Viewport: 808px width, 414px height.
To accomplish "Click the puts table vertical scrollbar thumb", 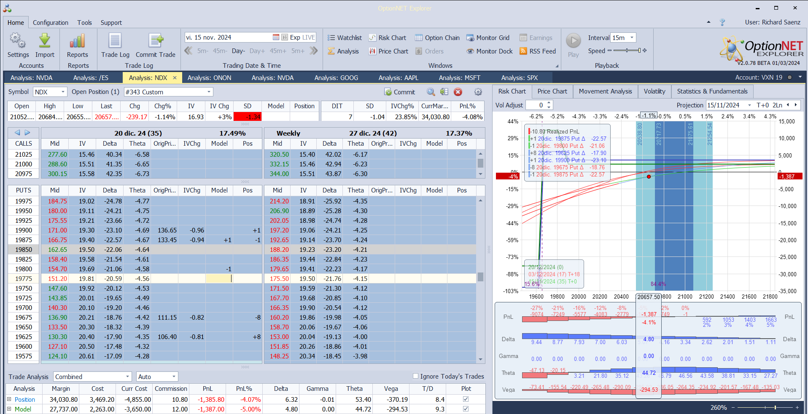I will (x=480, y=277).
